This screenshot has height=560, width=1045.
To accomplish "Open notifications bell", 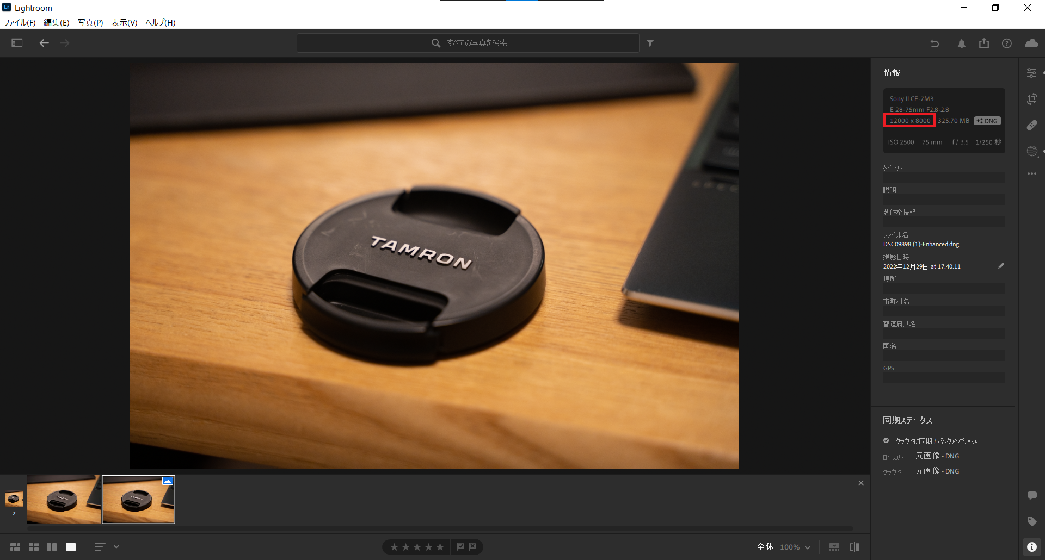I will pyautogui.click(x=962, y=43).
